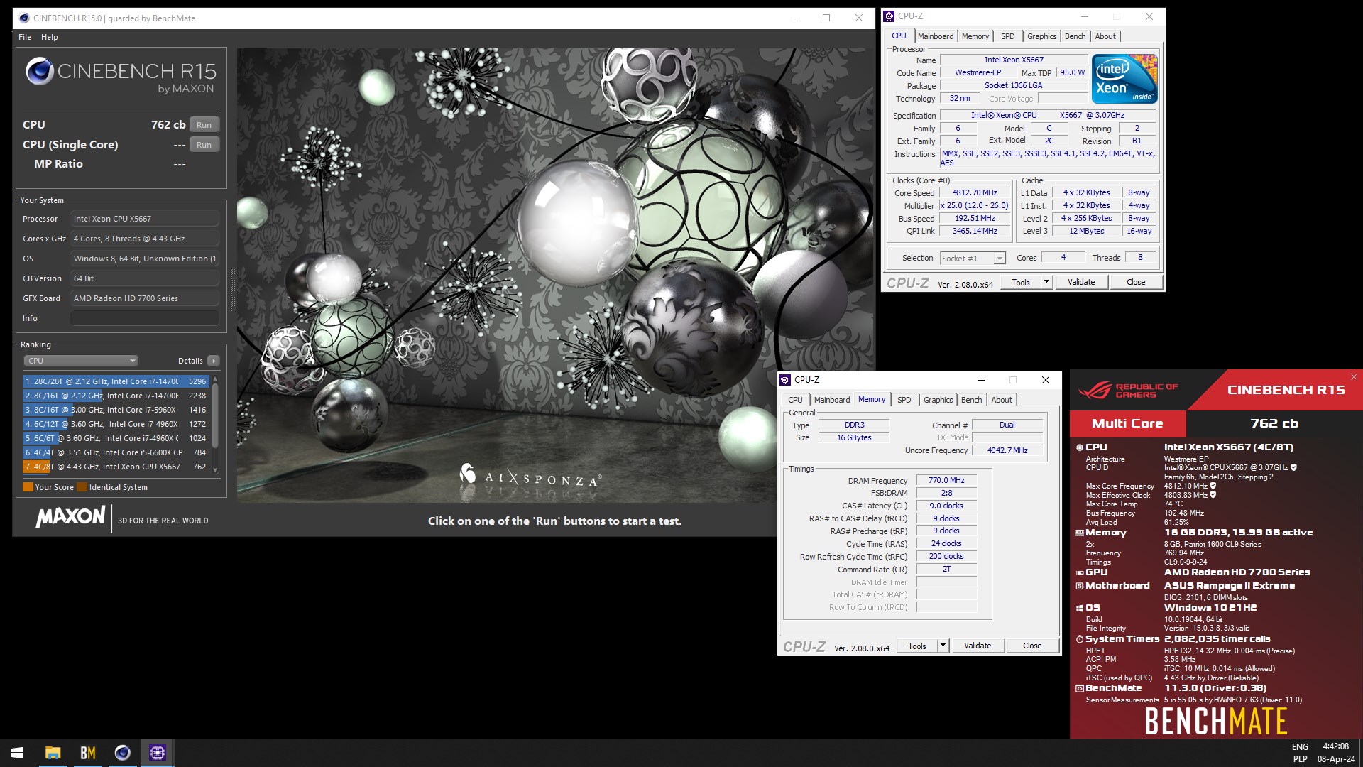Click the Info input field
1363x767 pixels.
[145, 318]
